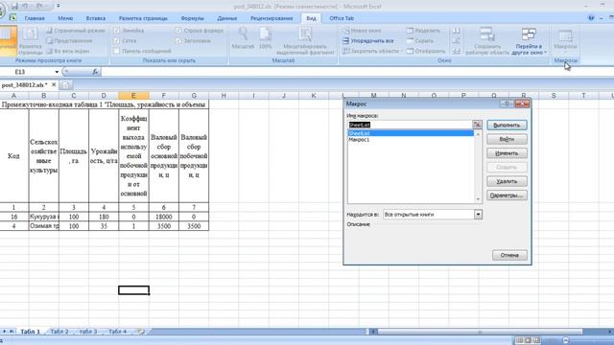Click the Скрыть window button
This screenshot has height=345, width=614.
tap(420, 40)
